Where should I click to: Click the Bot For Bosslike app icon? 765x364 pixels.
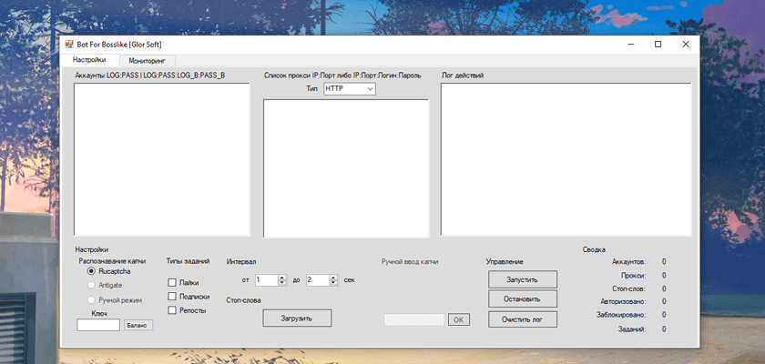[x=69, y=45]
